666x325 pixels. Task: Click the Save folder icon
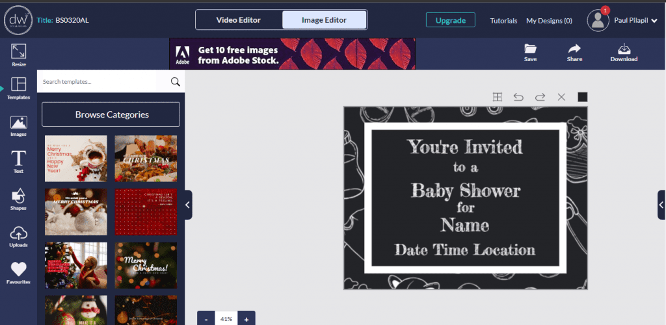530,50
